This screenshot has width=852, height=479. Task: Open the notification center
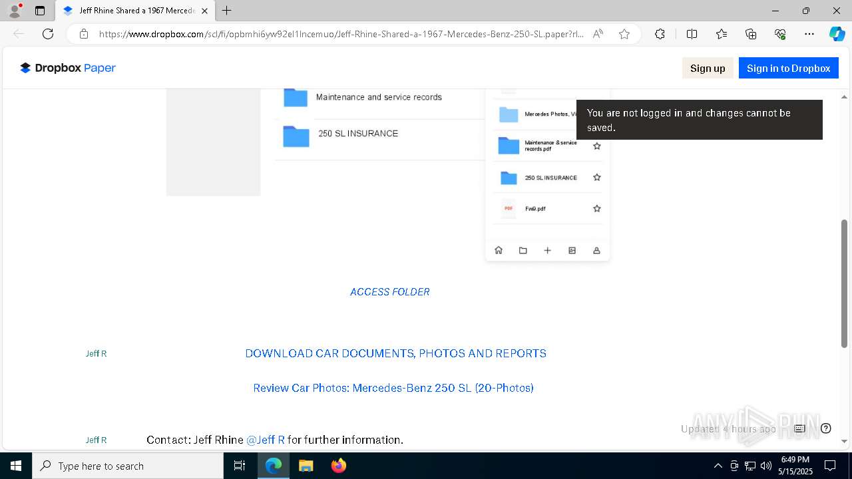pos(830,466)
